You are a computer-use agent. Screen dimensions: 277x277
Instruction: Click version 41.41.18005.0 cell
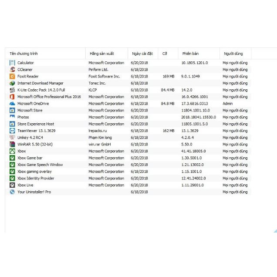pos(194,151)
